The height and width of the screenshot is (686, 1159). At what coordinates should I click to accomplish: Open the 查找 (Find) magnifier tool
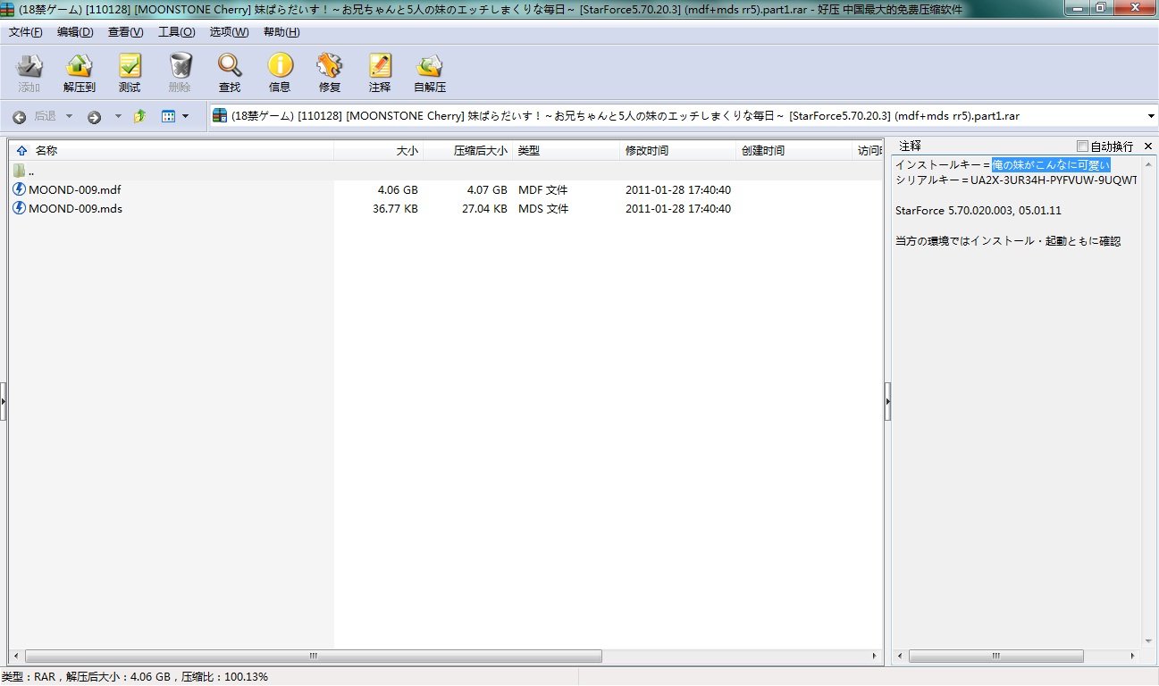230,72
